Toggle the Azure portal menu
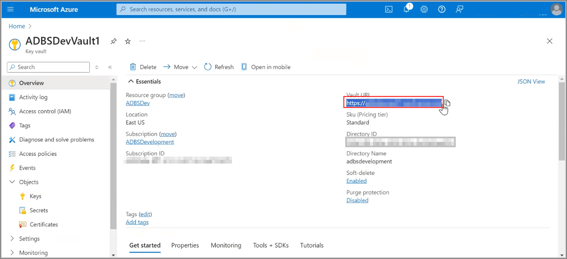 (x=10, y=9)
